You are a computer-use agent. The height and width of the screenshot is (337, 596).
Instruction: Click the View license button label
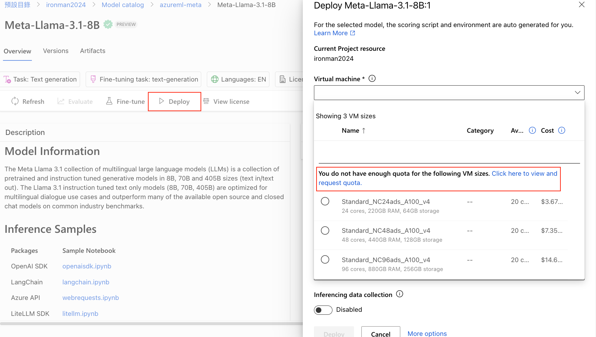[231, 102]
